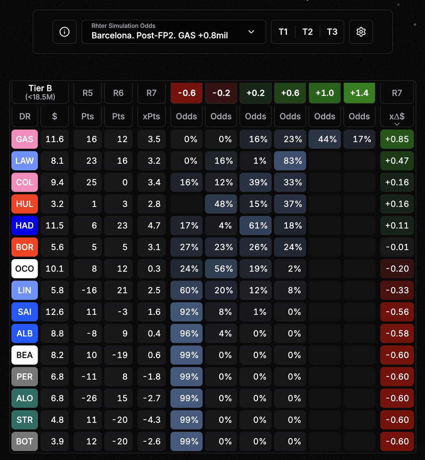Image resolution: width=425 pixels, height=460 pixels.
Task: Click the 11.6 price for GAS
Action: point(54,139)
